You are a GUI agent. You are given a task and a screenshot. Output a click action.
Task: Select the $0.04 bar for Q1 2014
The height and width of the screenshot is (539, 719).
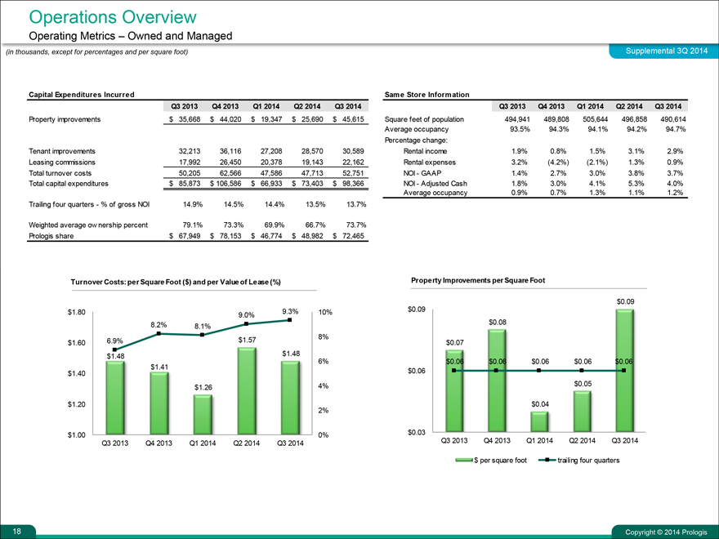539,421
